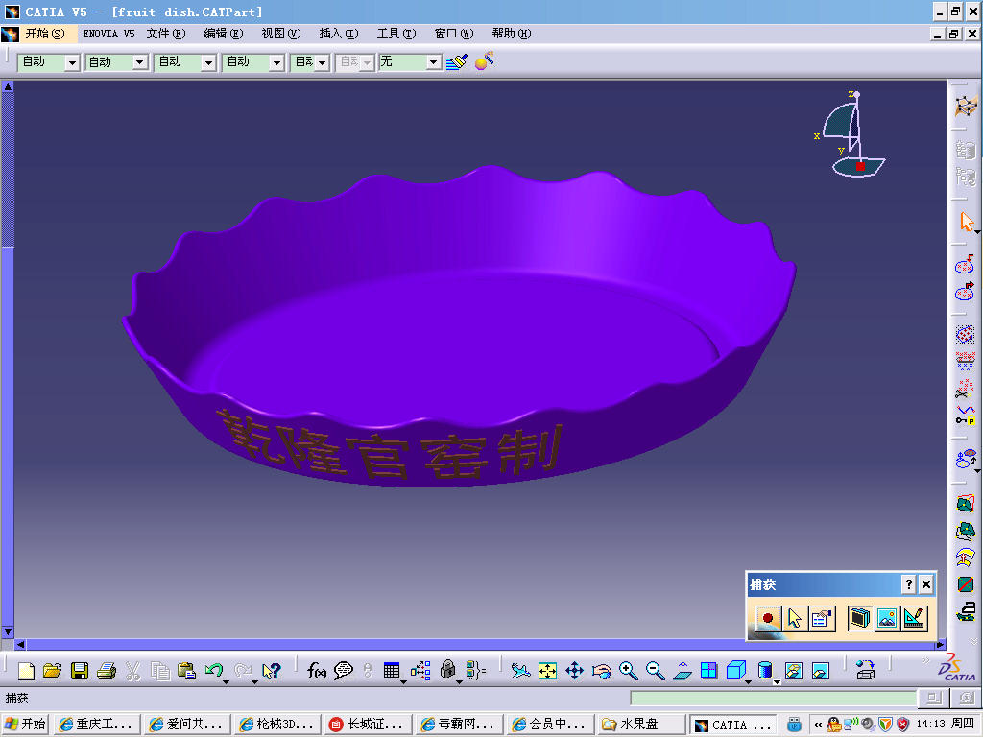Click the power input command field
Viewport: 983px width, 737px height.
[774, 698]
